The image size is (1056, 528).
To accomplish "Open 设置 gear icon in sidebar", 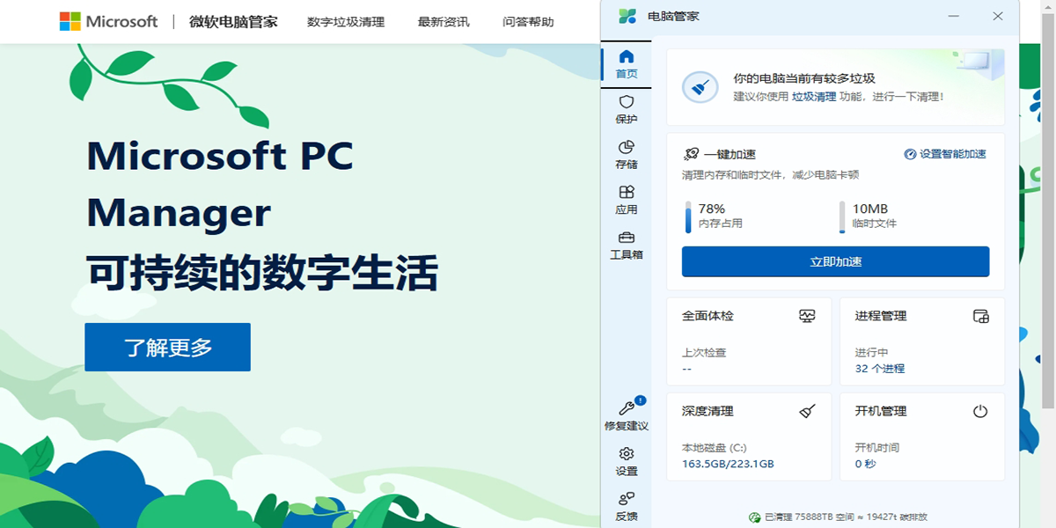I will (627, 454).
